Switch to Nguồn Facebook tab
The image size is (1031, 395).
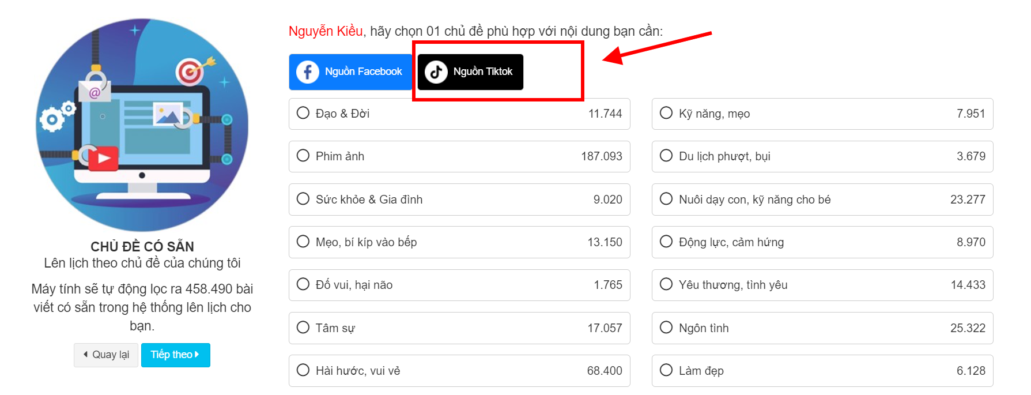click(350, 72)
